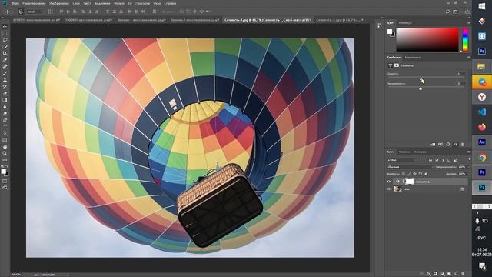Open Layers panel flyout menu
The image size is (492, 277).
[469, 152]
